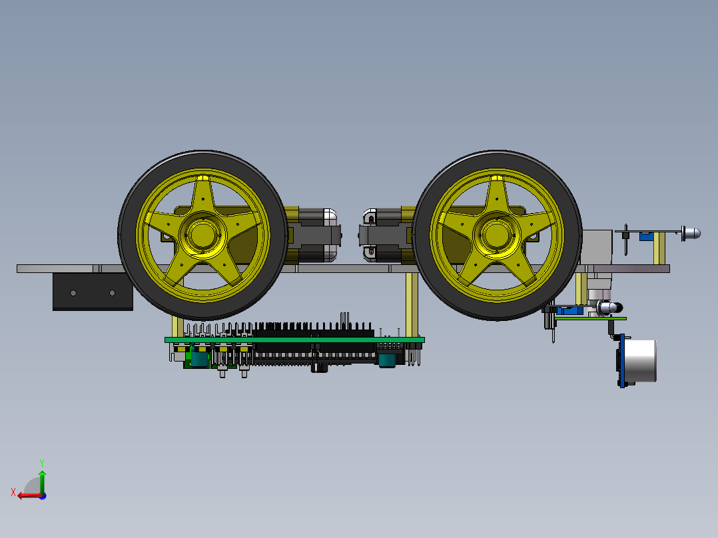Click the teal capacitor at board's right side
The height and width of the screenshot is (538, 718).
click(388, 360)
